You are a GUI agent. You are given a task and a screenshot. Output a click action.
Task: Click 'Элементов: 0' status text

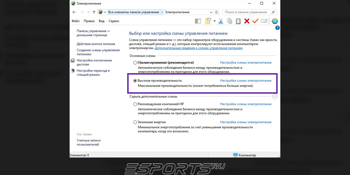pos(79,155)
